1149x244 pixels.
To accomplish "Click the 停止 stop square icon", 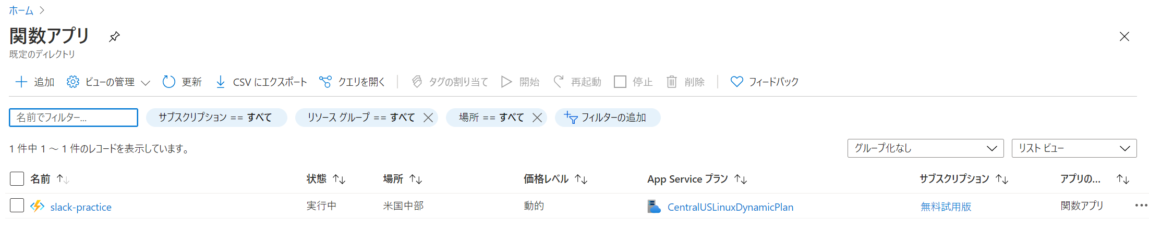I will [620, 82].
